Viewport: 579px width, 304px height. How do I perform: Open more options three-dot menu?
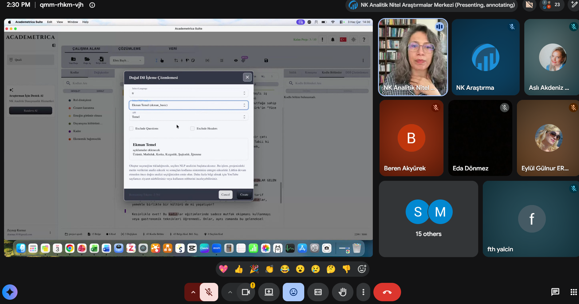point(363,292)
